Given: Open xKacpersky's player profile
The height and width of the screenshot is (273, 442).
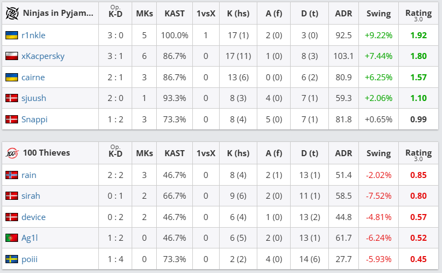Looking at the screenshot, I should pos(43,56).
